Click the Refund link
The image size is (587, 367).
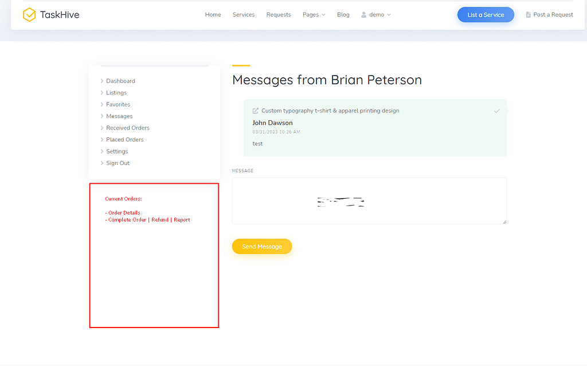point(160,219)
